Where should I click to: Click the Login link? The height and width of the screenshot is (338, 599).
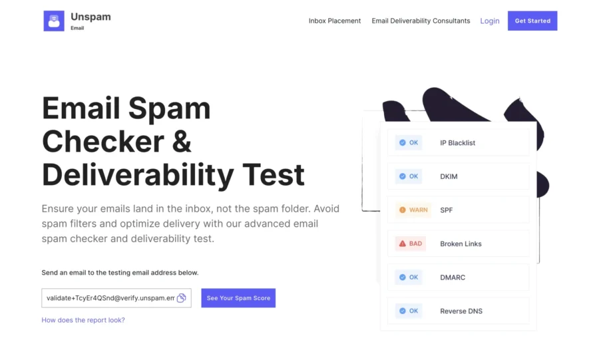(490, 21)
